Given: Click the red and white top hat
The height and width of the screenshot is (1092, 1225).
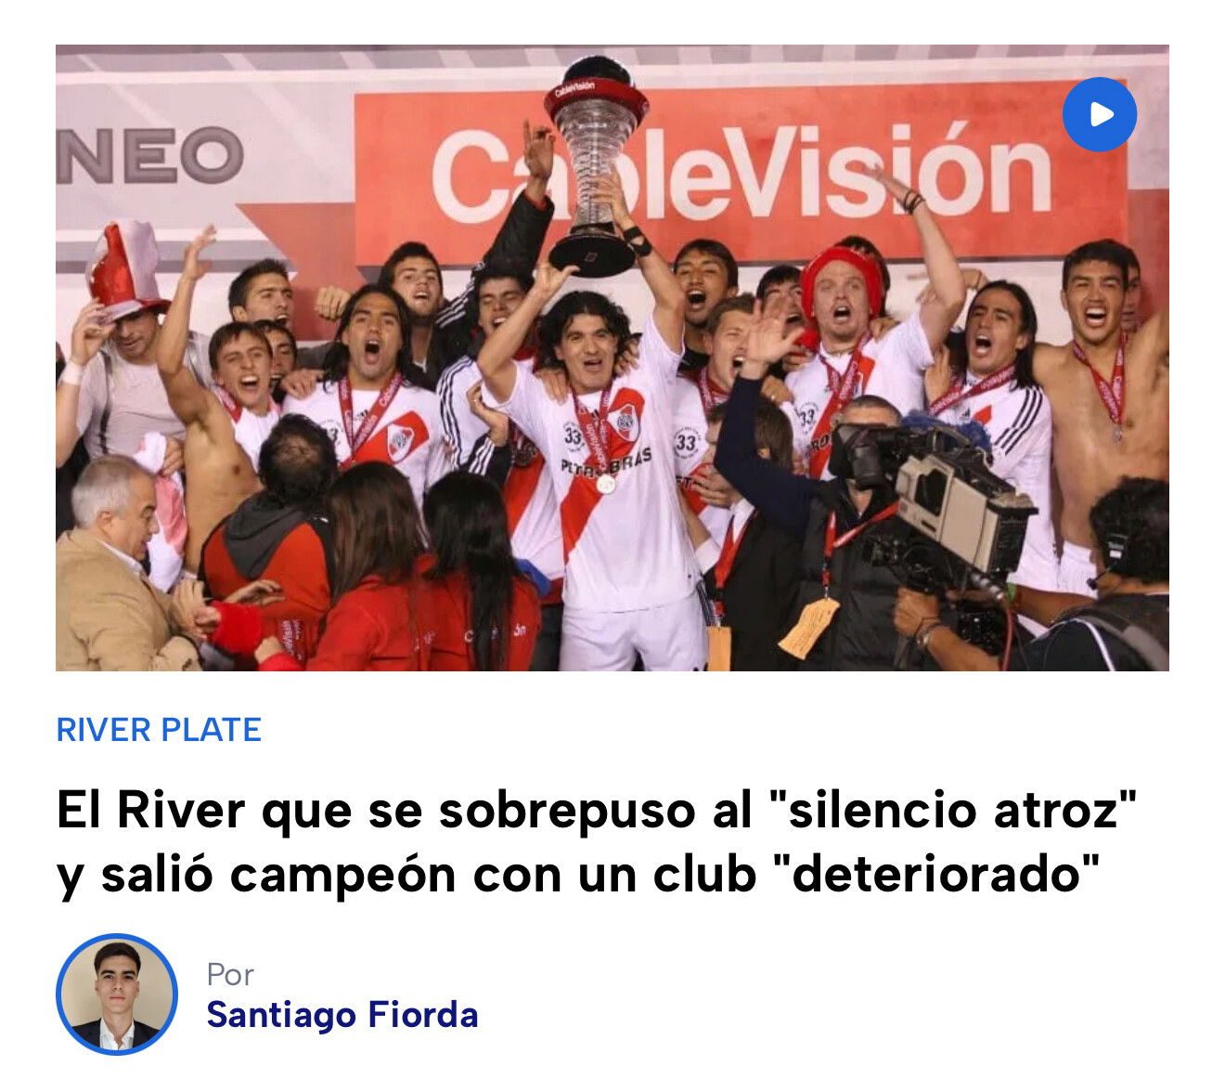Looking at the screenshot, I should 124,269.
